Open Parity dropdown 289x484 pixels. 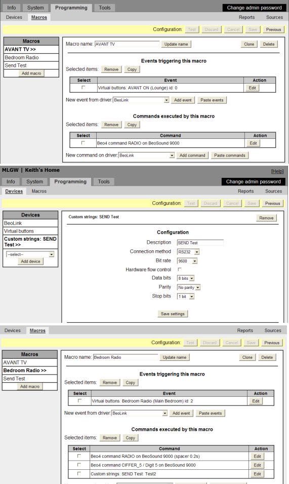(189, 287)
